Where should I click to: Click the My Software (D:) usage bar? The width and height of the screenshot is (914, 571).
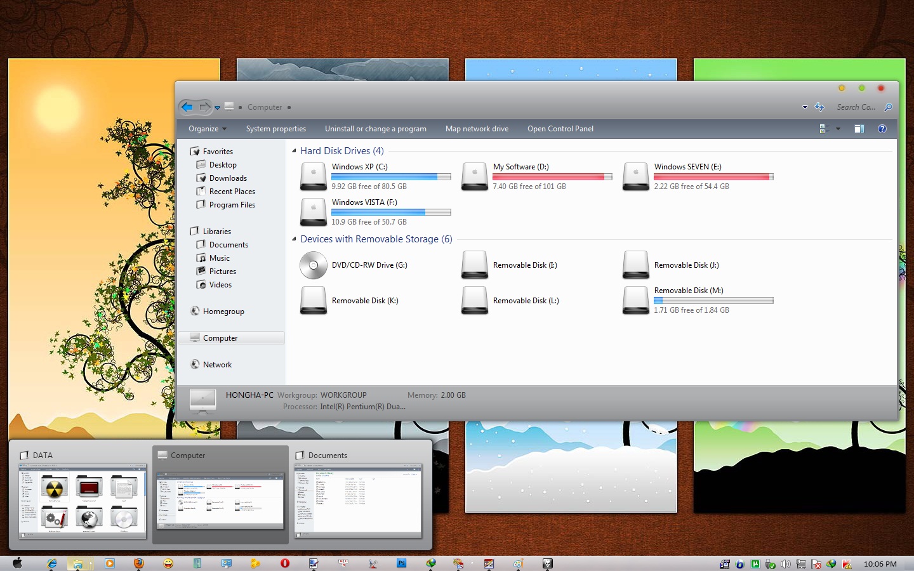pyautogui.click(x=552, y=177)
